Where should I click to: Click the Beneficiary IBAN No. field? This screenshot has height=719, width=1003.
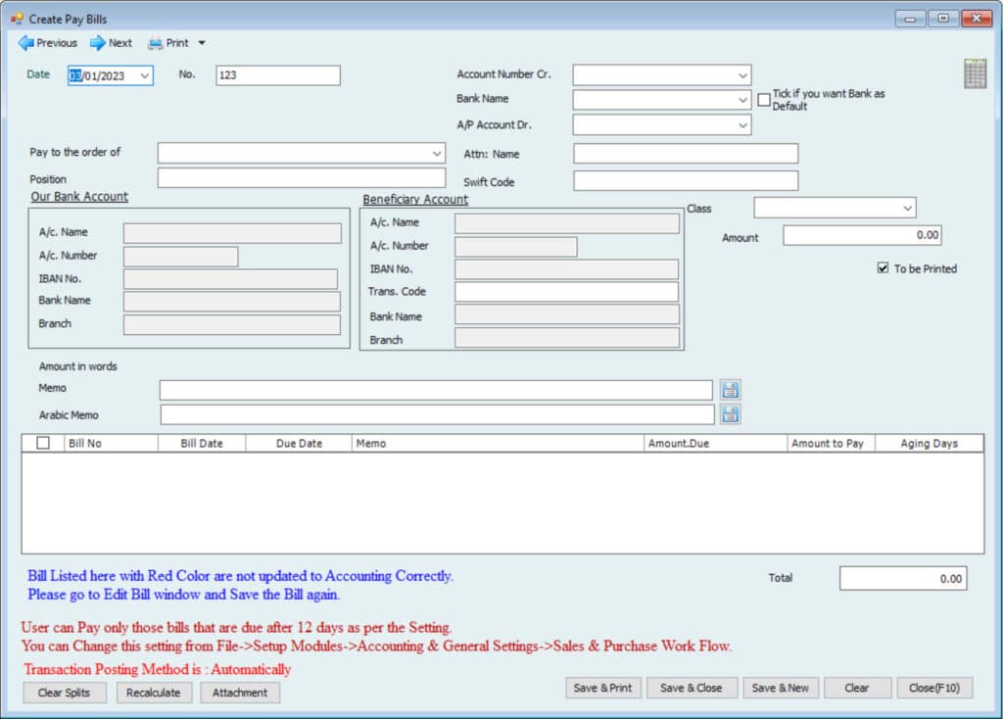[x=566, y=269]
